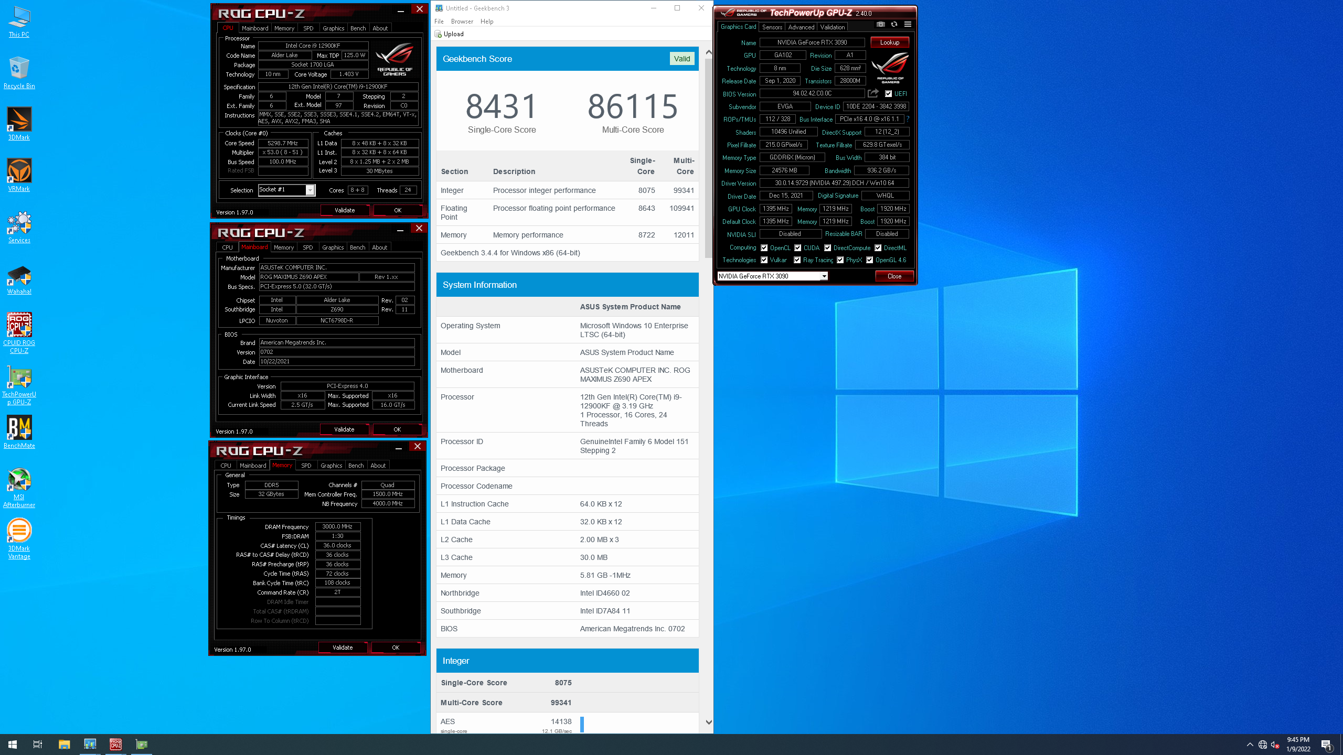Click the Lookup button in GPU-Z

point(890,42)
